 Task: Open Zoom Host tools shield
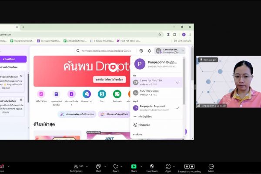point(152,168)
